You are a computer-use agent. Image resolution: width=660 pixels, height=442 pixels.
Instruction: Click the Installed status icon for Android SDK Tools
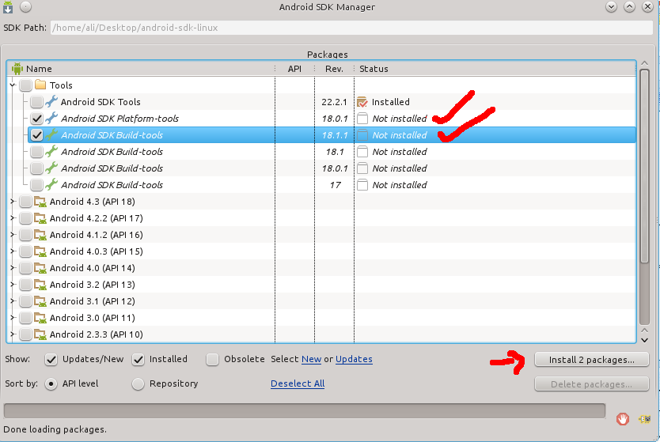point(362,102)
